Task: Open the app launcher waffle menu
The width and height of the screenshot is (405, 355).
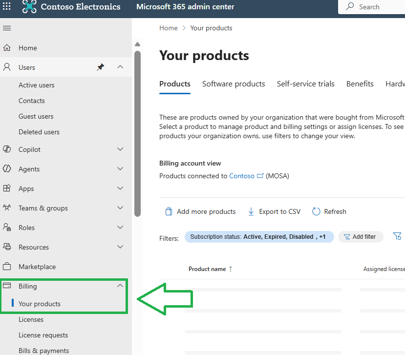Action: pos(7,6)
